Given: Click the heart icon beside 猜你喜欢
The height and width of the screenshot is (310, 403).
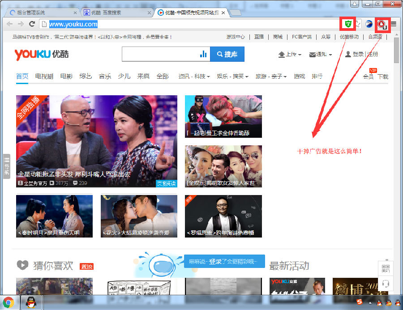Looking at the screenshot, I should [x=22, y=265].
